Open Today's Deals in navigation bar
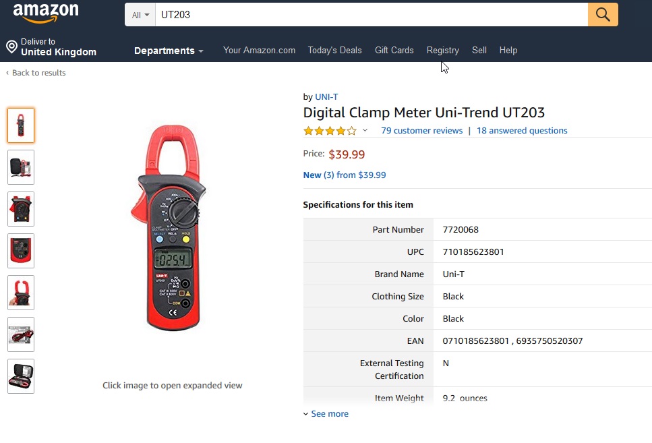Image resolution: width=652 pixels, height=443 pixels. (334, 51)
